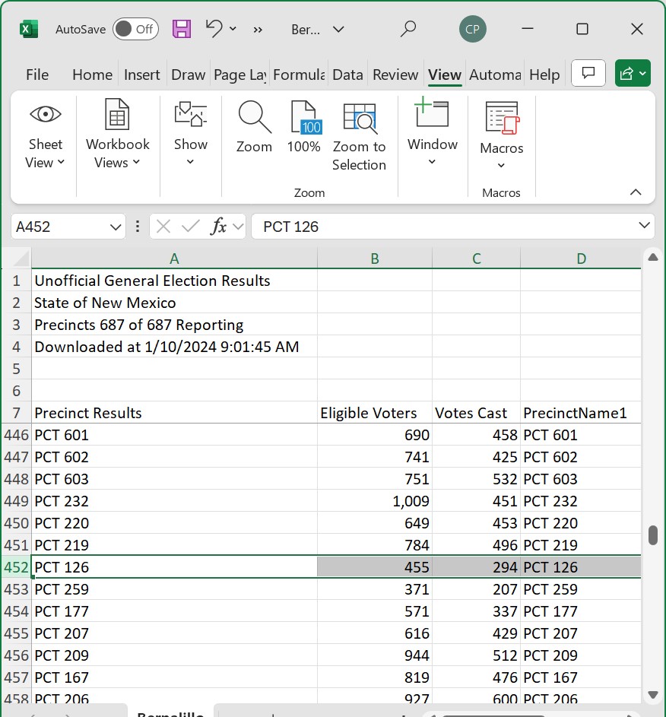666x717 pixels.
Task: Click the Name Box showing A452
Action: click(61, 227)
